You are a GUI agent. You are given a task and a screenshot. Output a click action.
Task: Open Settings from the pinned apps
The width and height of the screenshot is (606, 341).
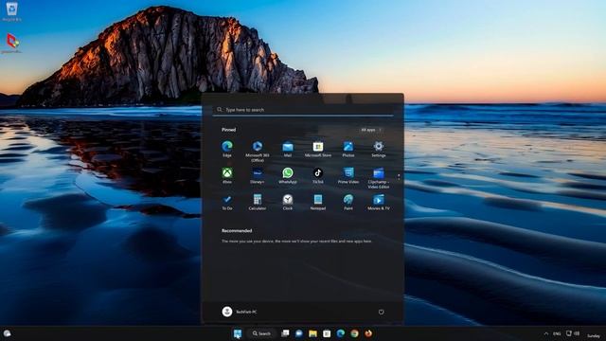point(379,149)
